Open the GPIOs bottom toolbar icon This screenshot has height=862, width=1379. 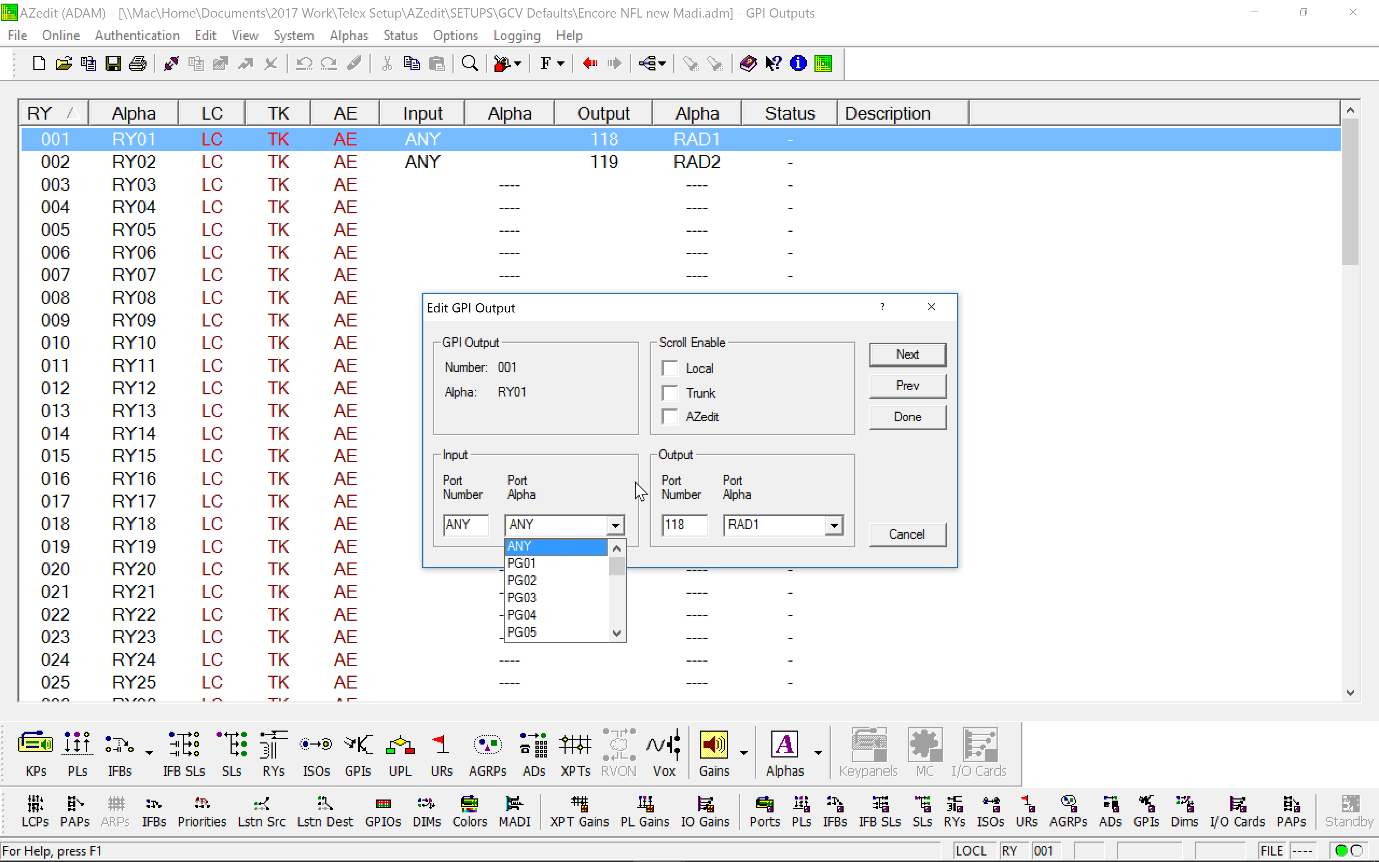click(x=383, y=812)
